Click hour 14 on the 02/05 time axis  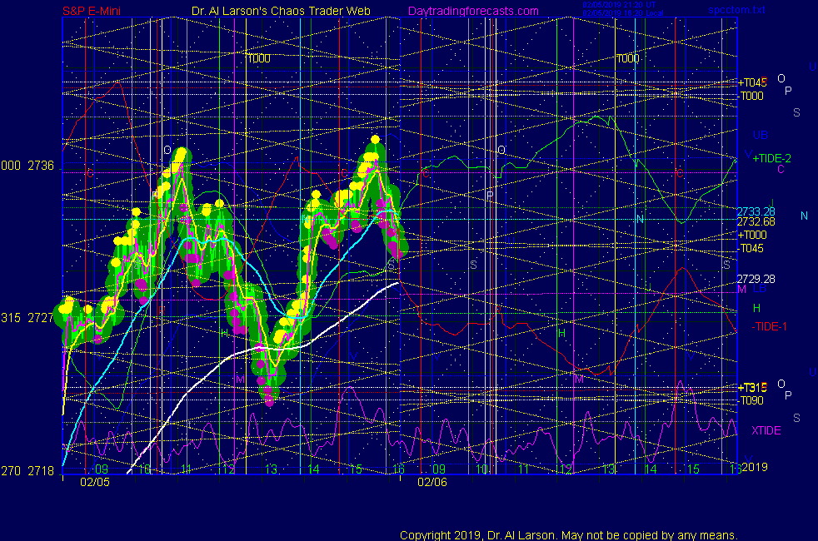tap(313, 469)
